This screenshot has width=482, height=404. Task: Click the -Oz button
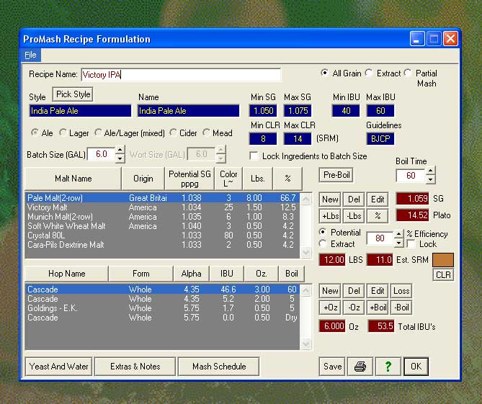pyautogui.click(x=354, y=308)
